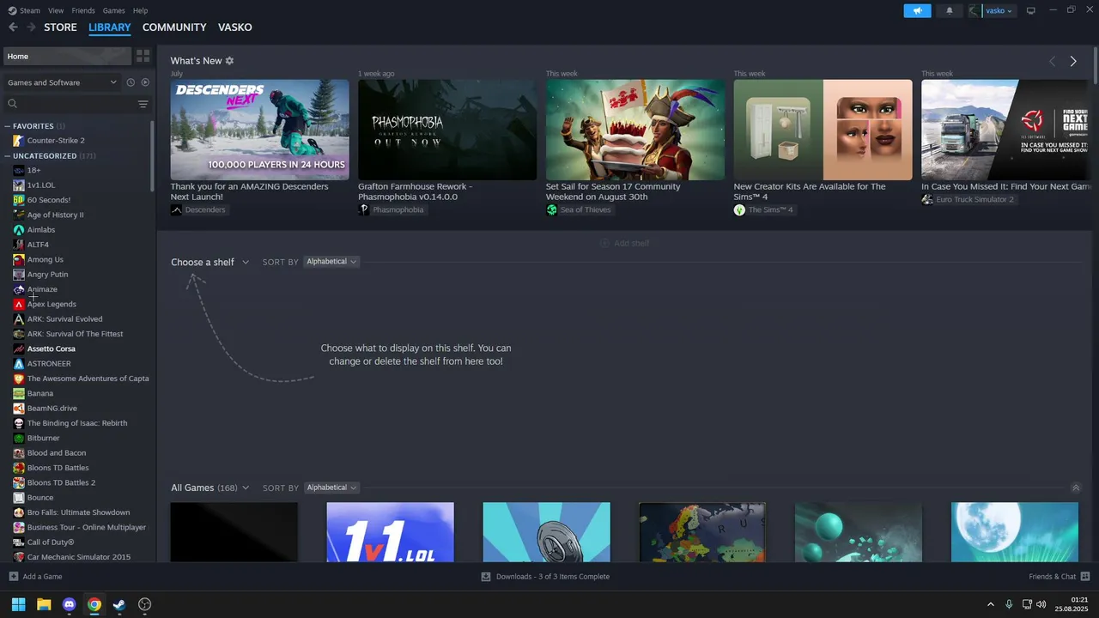Click the recent activity clock icon
Image resolution: width=1099 pixels, height=618 pixels.
[x=131, y=82]
